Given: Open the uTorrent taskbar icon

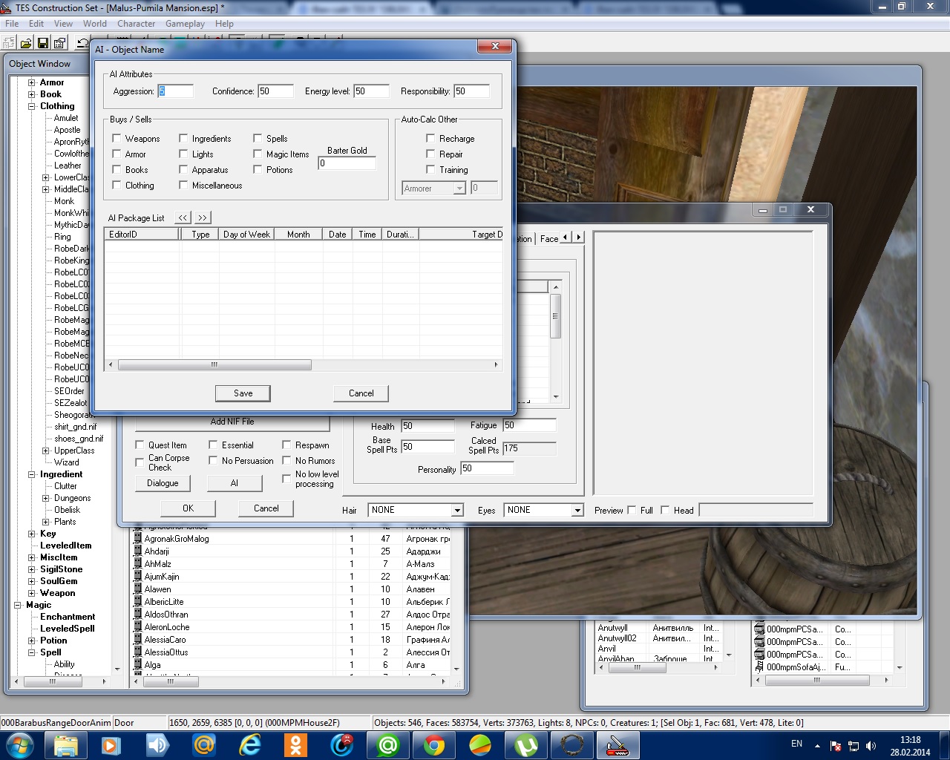Looking at the screenshot, I should [526, 744].
